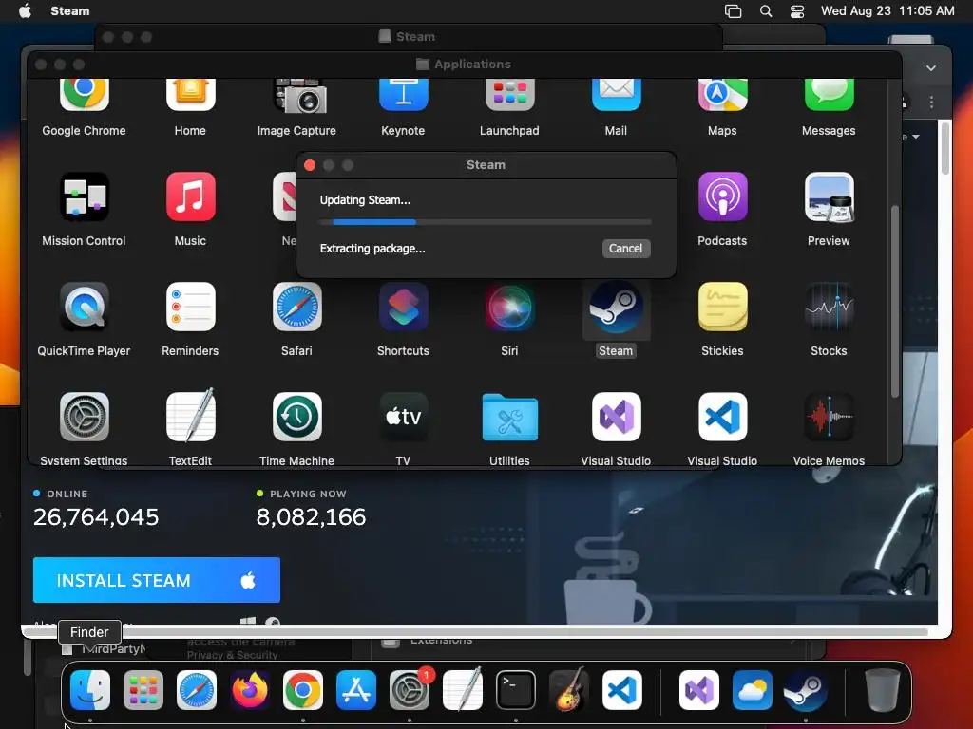
Task: Click the browser three-dot menu icon
Action: [931, 103]
